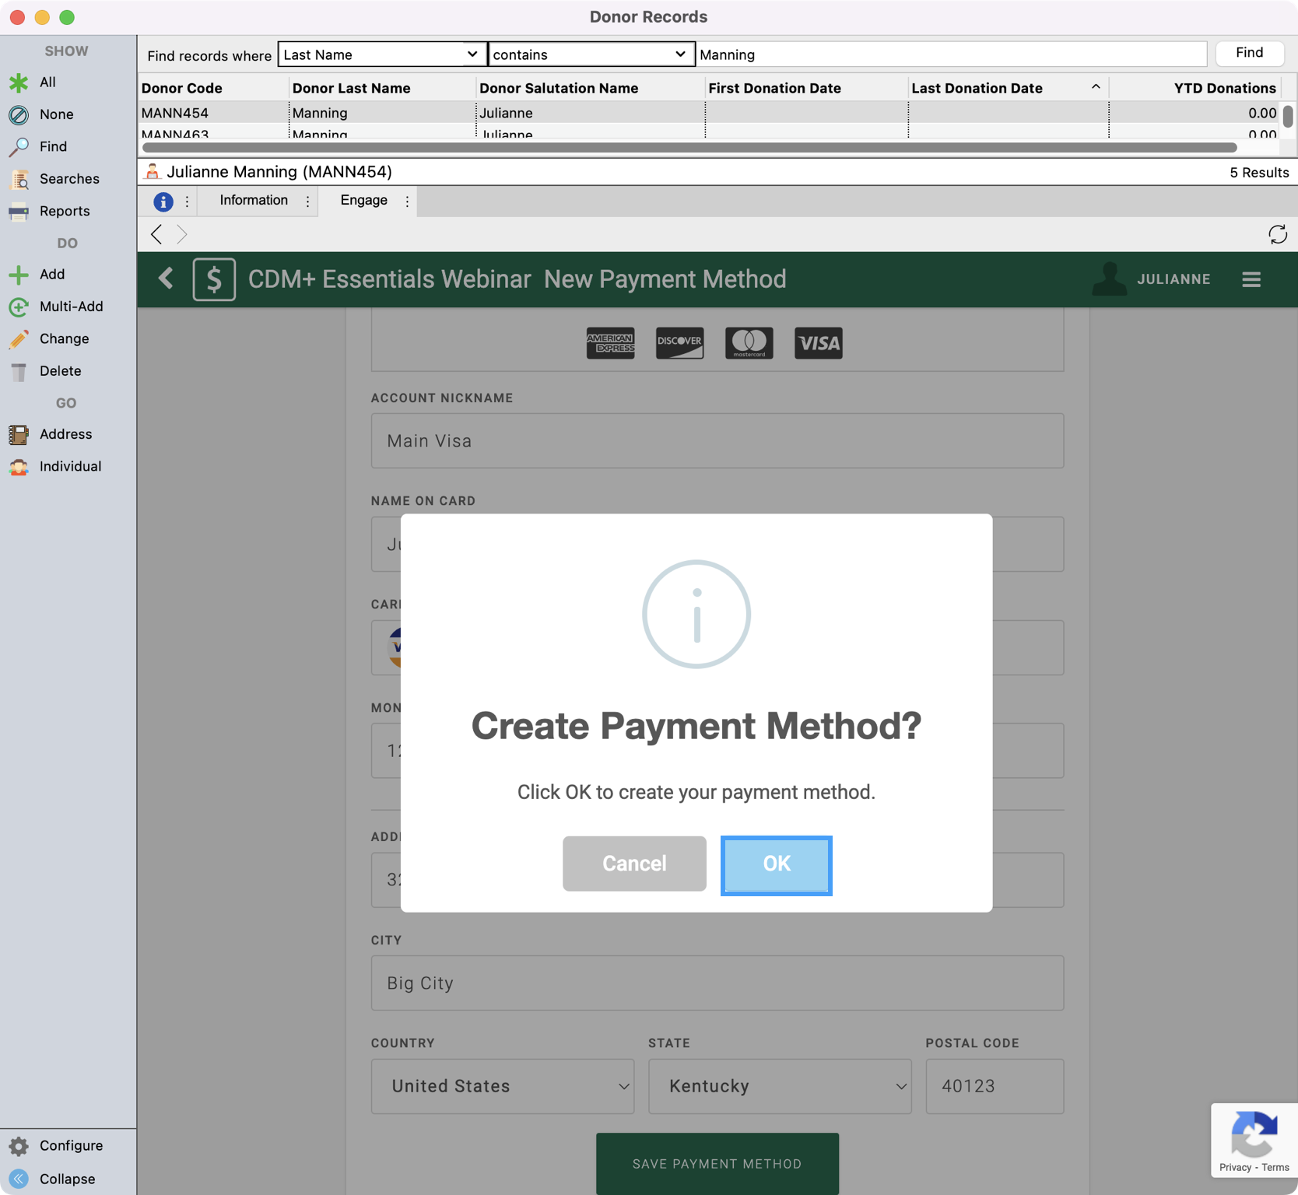Click the search text field containing Manning

pos(949,54)
